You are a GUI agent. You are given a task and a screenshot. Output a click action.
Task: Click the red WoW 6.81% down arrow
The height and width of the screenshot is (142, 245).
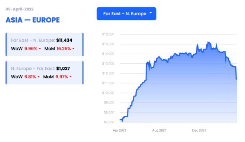click(38, 77)
